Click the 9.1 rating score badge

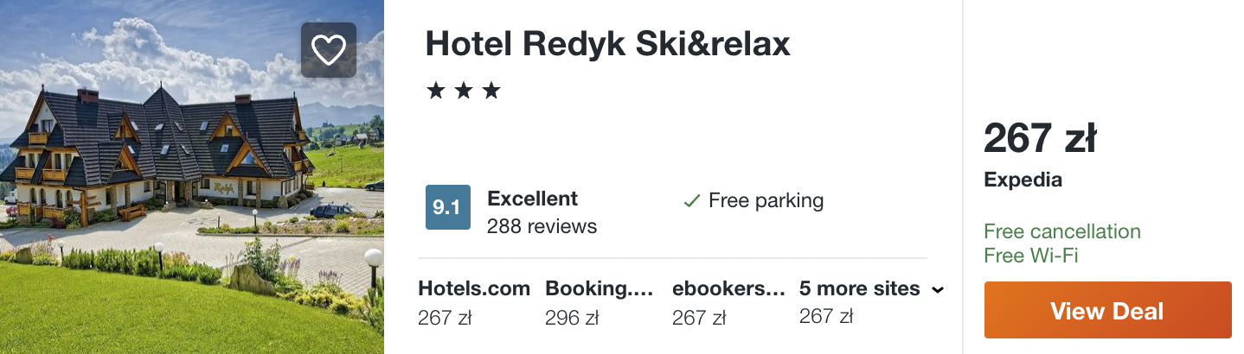pyautogui.click(x=446, y=207)
